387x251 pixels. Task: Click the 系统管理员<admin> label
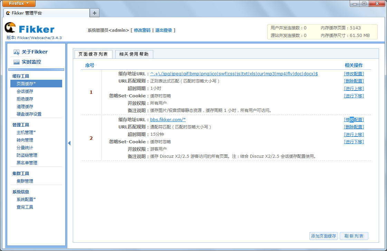coord(108,30)
